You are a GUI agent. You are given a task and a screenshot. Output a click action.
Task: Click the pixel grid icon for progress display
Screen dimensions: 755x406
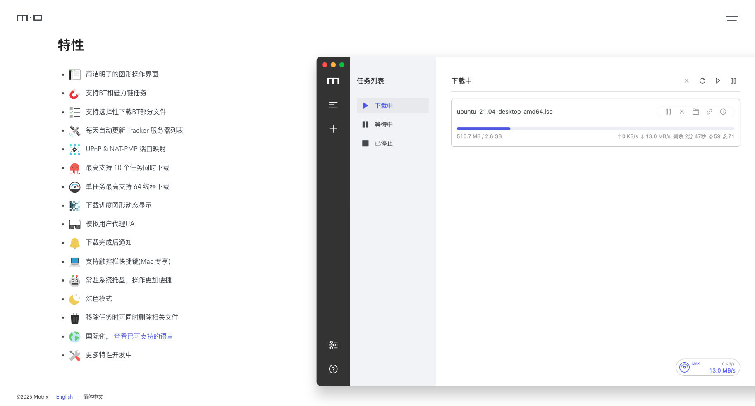[x=75, y=205]
